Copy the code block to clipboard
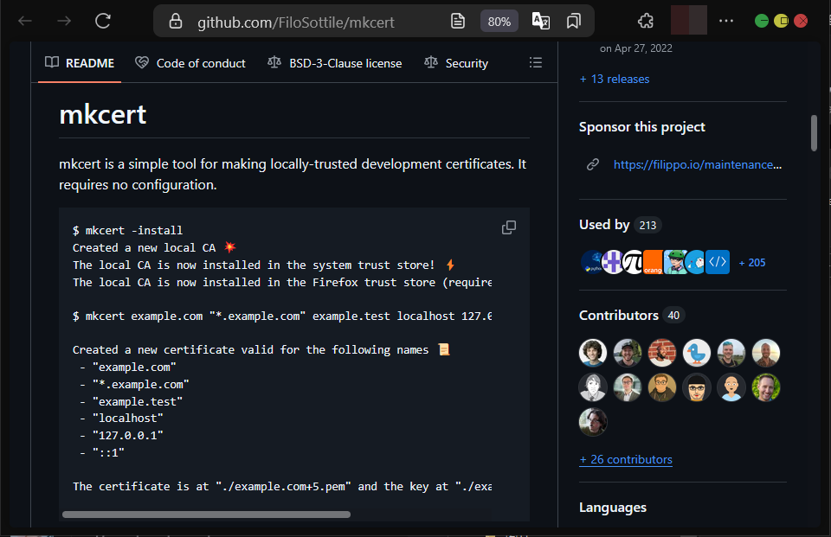 coord(509,227)
